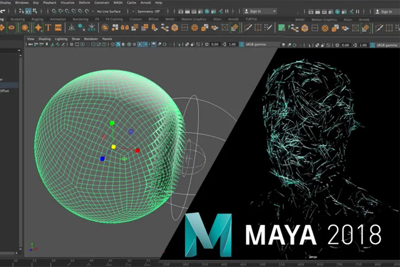The height and width of the screenshot is (267, 400).
Task: Select the "Offset" row in left panel
Action: (9, 91)
